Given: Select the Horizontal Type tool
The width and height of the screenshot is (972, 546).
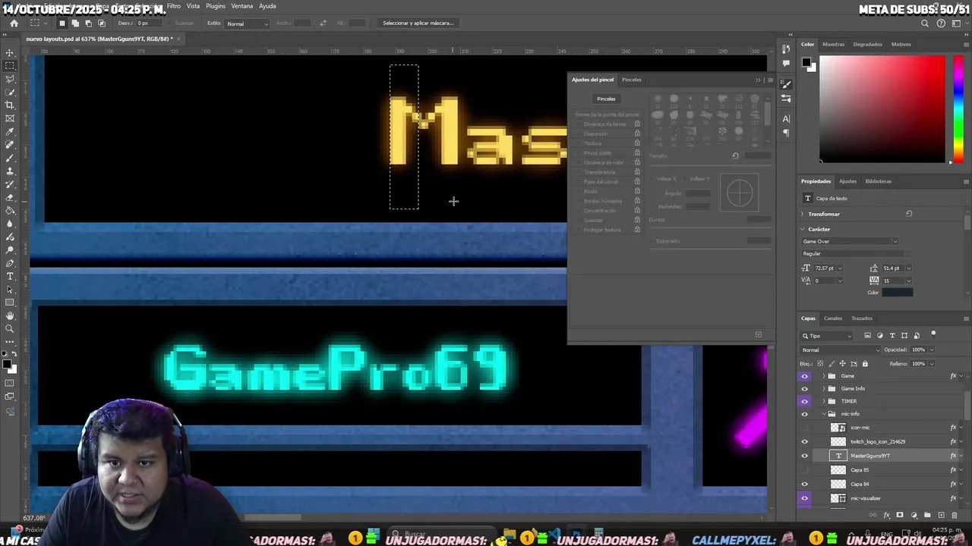Looking at the screenshot, I should (10, 276).
